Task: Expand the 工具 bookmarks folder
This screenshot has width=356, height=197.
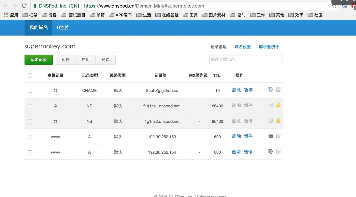Action: (x=190, y=15)
